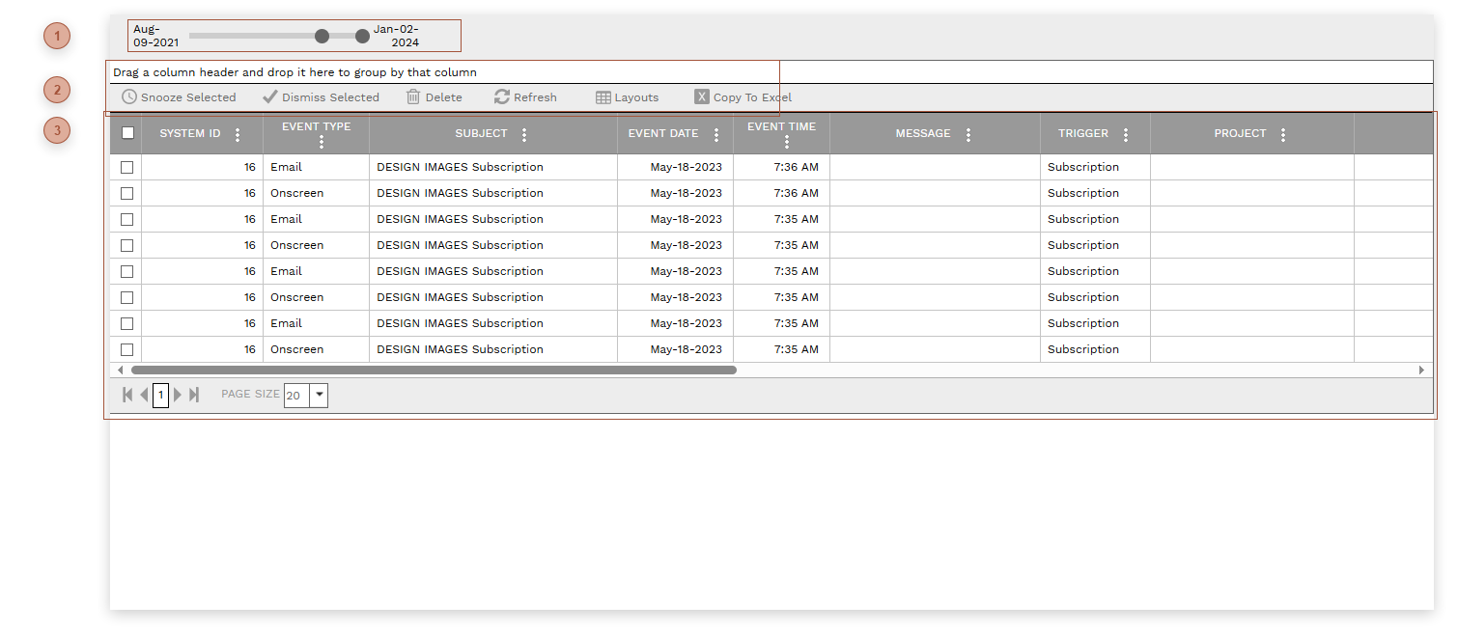1458x632 pixels.
Task: Check the last Onscreen row checkbox
Action: pyautogui.click(x=126, y=350)
